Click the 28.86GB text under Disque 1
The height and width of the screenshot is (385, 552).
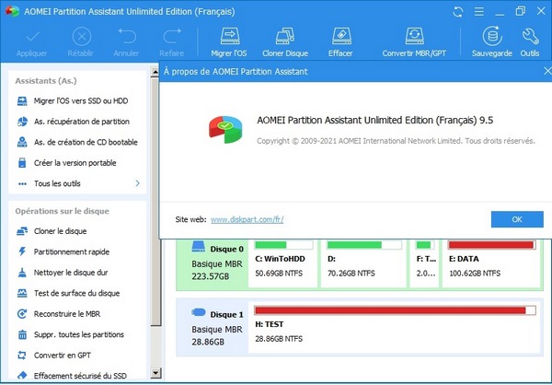(x=208, y=342)
